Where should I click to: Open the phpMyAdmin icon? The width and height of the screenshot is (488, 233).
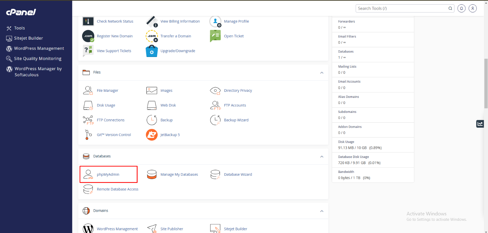pyautogui.click(x=88, y=174)
